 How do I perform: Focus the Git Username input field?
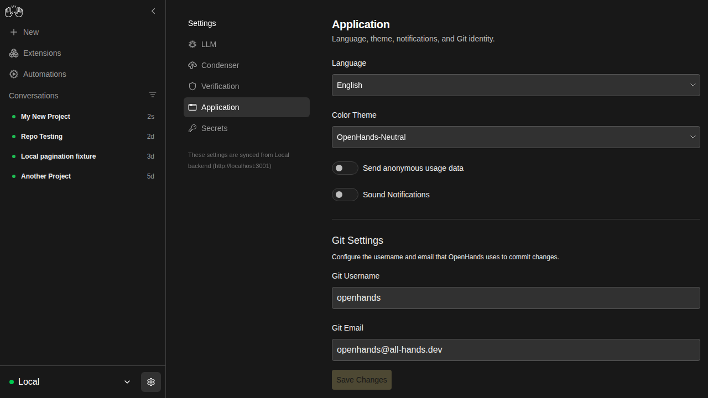tap(516, 298)
